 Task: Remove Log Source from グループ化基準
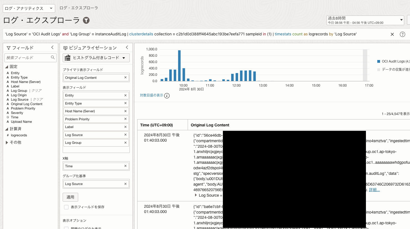coord(125,184)
